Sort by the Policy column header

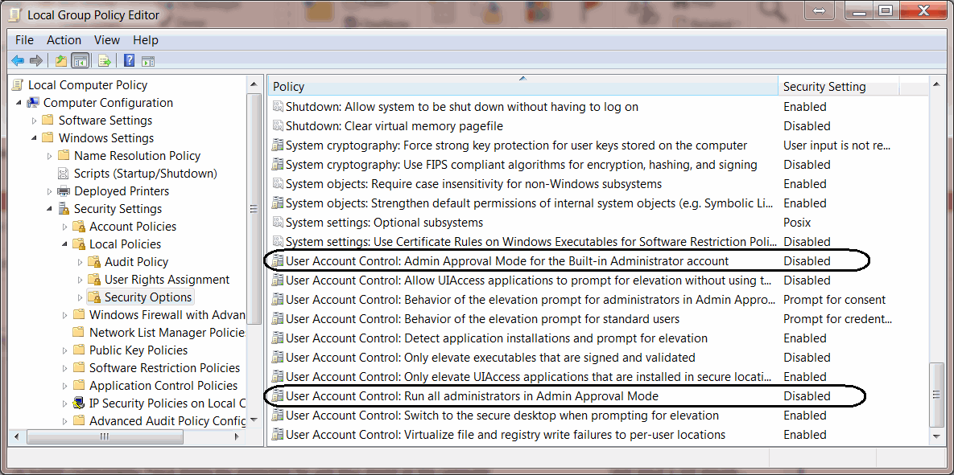522,86
